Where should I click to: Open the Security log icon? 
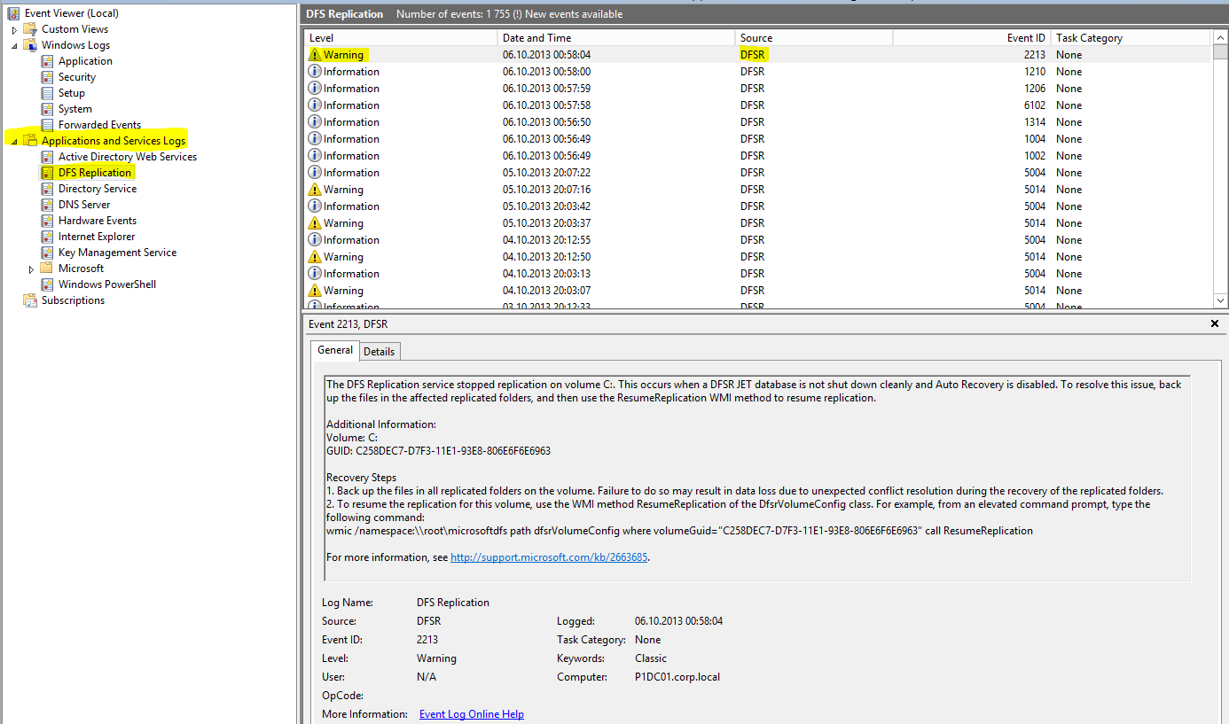coord(47,77)
